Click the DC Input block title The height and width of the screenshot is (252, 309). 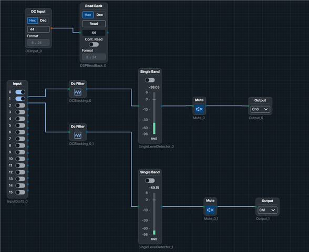pyautogui.click(x=38, y=12)
